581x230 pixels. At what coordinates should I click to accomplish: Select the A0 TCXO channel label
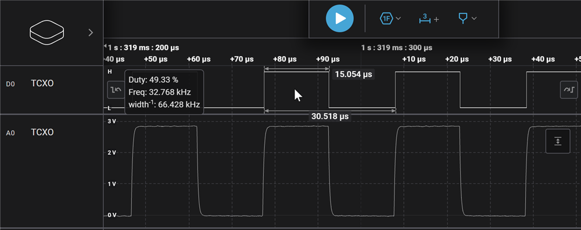tap(42, 132)
